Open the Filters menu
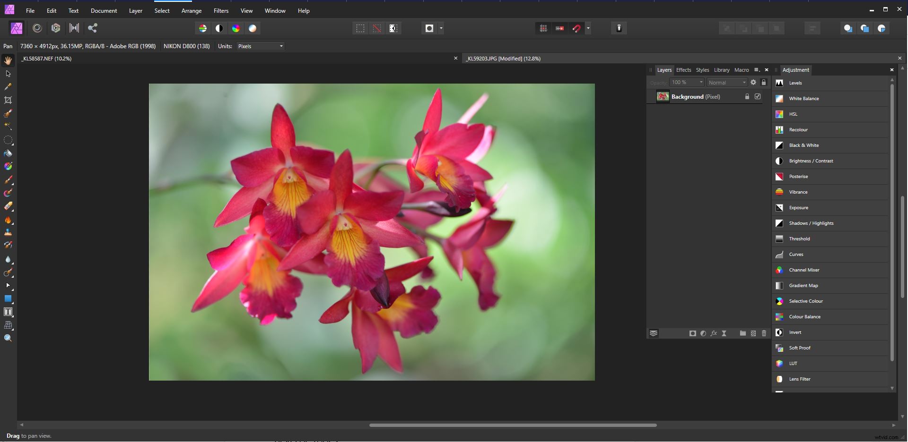The image size is (908, 442). [x=220, y=10]
